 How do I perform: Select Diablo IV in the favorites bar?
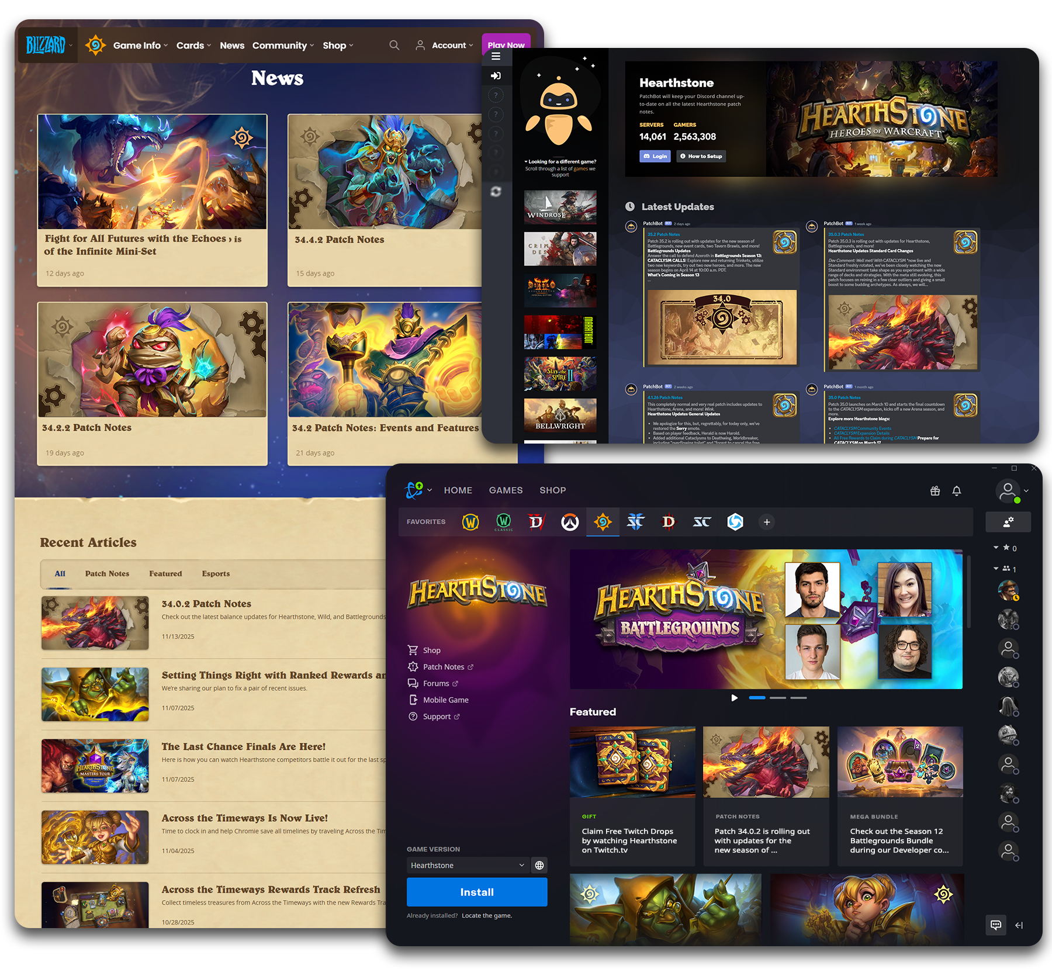[536, 522]
